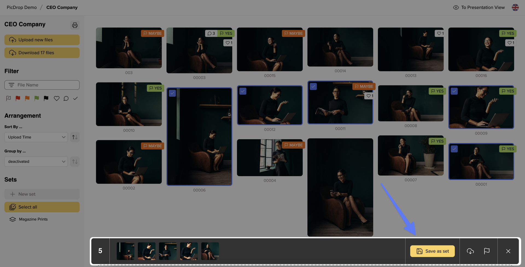Click the heart badge on image 00016
525x267 pixels.
click(x=511, y=43)
